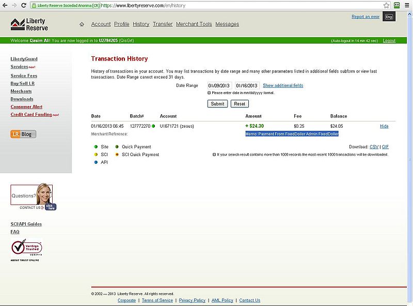Click the VeriSign Trusted seal
The image size is (413, 306).
[26, 248]
